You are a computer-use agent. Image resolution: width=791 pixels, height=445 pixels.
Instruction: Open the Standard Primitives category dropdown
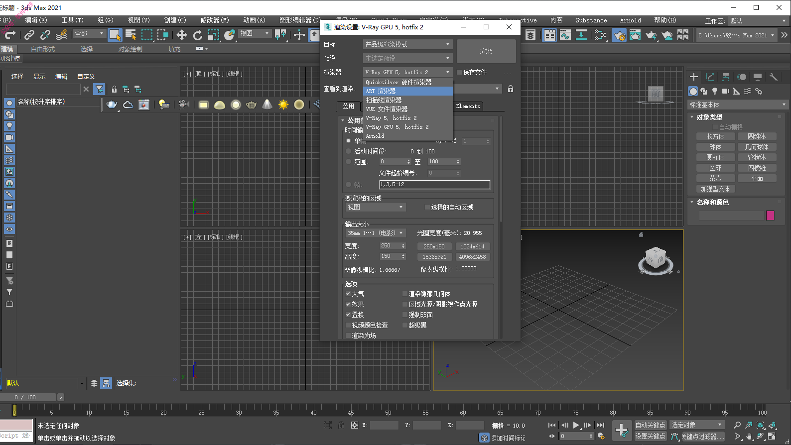[737, 105]
